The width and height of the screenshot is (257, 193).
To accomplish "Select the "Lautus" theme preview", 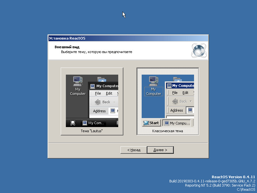I will pyautogui.click(x=92, y=101).
